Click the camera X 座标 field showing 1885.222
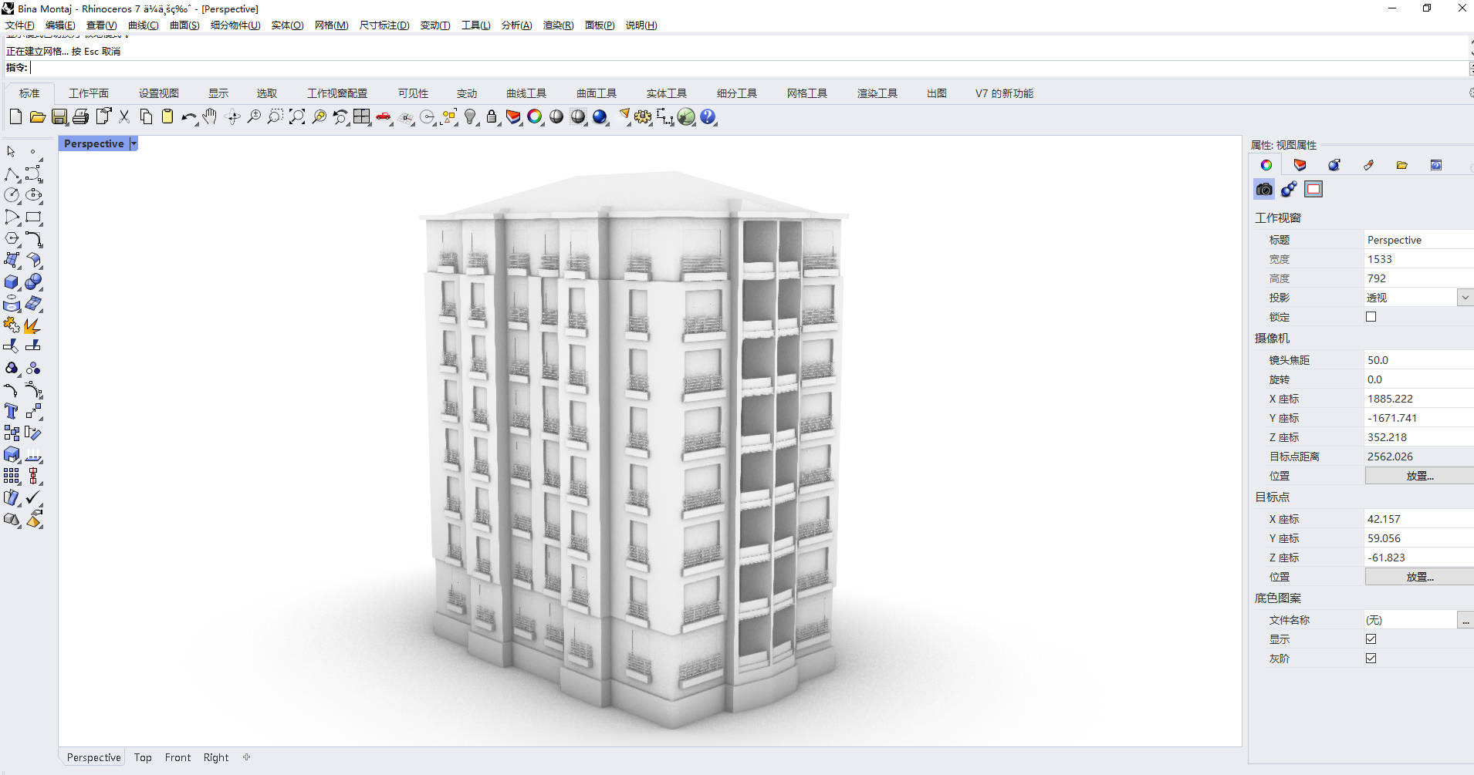1474x775 pixels. [1418, 399]
